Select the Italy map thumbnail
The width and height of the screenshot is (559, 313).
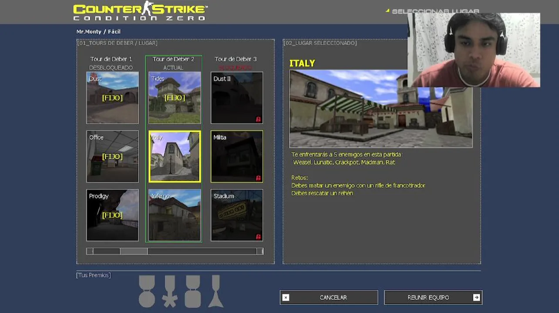[x=175, y=156]
